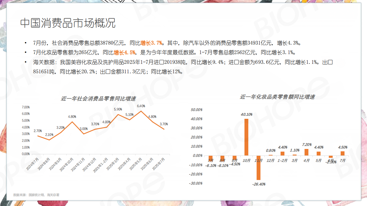Click the 1.10% data label above 3月 bar

point(294,150)
